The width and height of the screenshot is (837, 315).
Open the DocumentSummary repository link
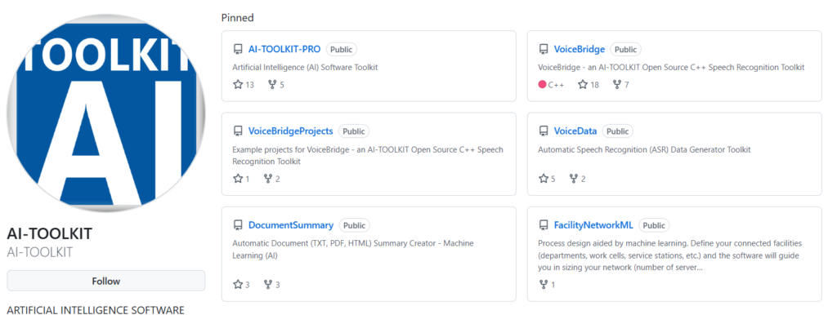click(291, 225)
